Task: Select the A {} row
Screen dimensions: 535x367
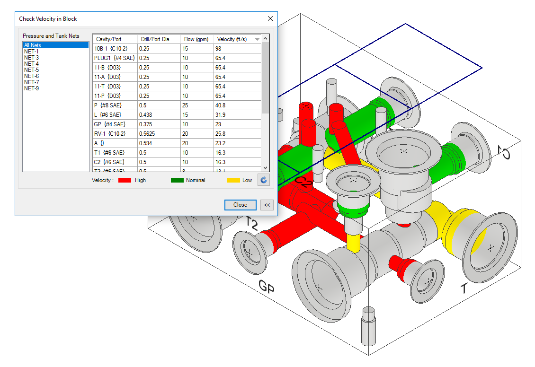Action: coord(177,143)
